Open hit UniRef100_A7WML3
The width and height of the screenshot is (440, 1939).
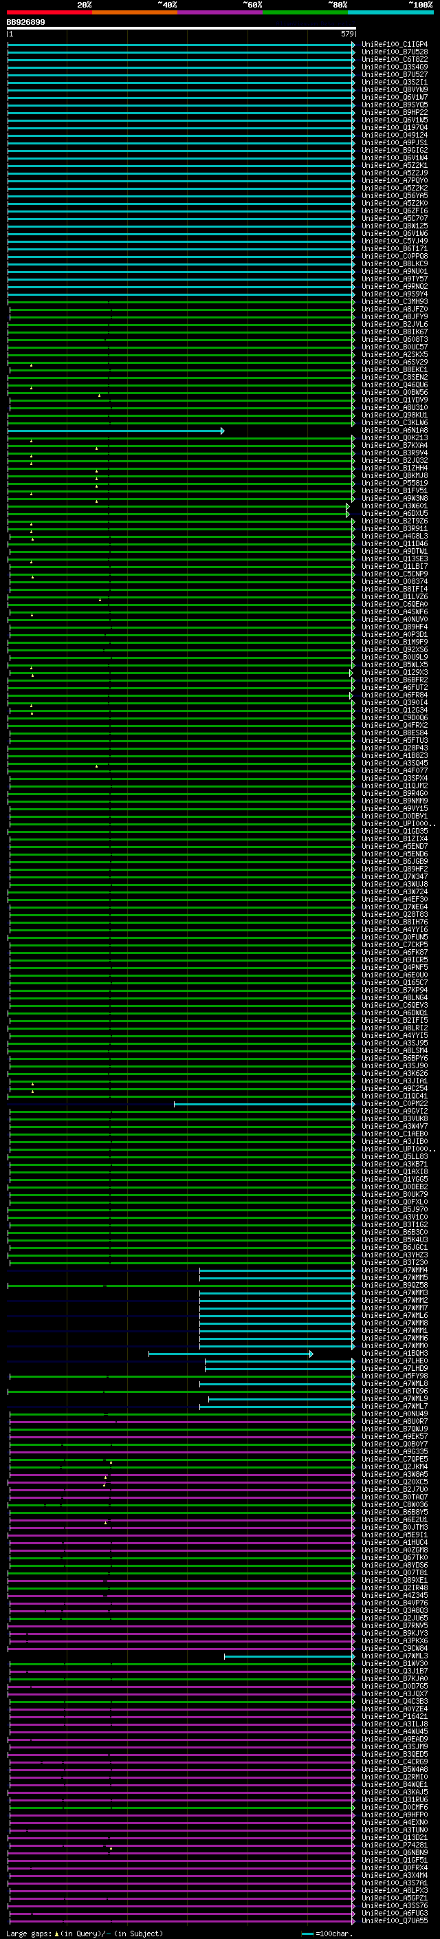click(x=395, y=1657)
